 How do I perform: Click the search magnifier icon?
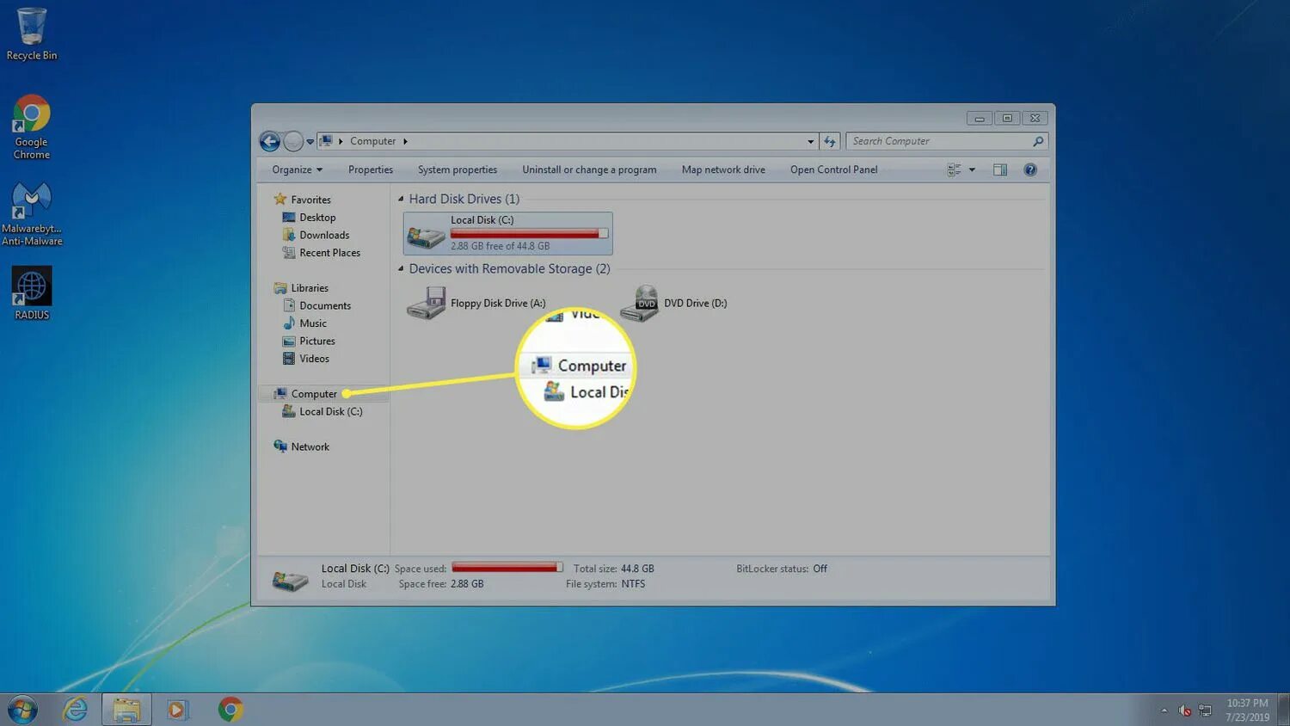coord(1038,141)
